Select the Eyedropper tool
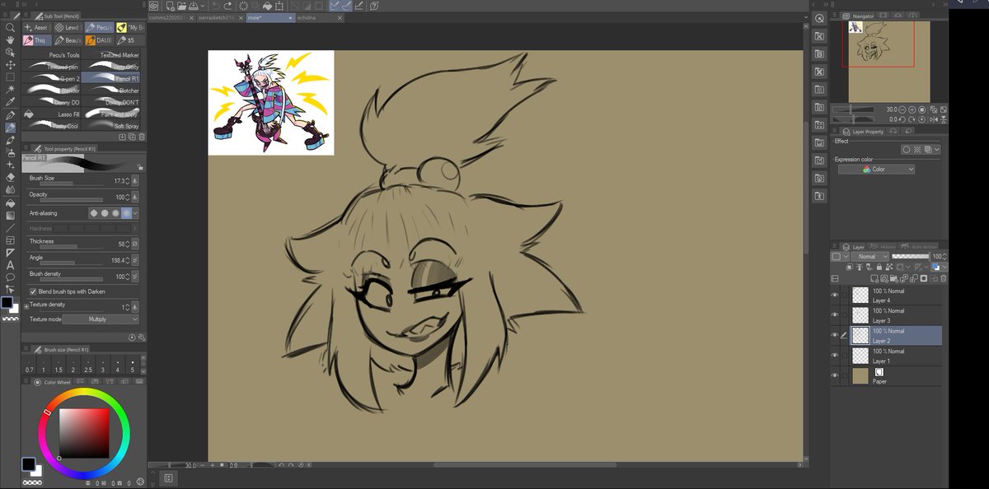This screenshot has height=489, width=989. point(10,102)
